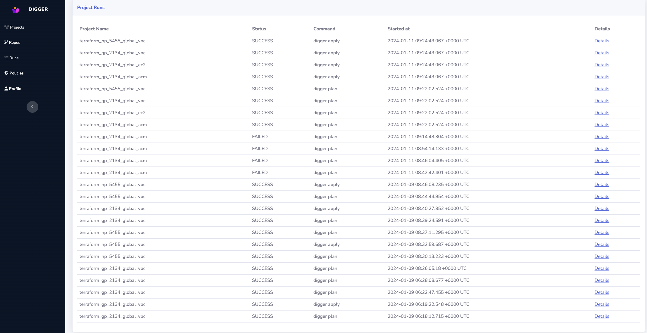Open Details for the 08:26:05.18 plan run
647x333 pixels.
(602, 268)
